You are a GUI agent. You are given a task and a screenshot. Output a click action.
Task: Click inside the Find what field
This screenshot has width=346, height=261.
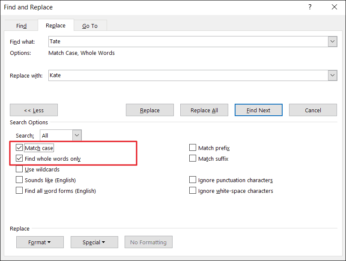[171, 41]
